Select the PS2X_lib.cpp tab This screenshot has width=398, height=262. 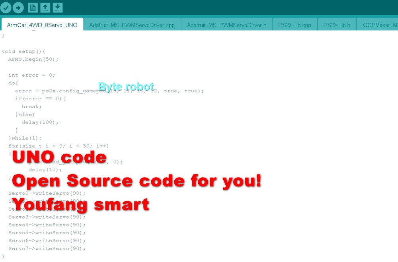(x=295, y=25)
